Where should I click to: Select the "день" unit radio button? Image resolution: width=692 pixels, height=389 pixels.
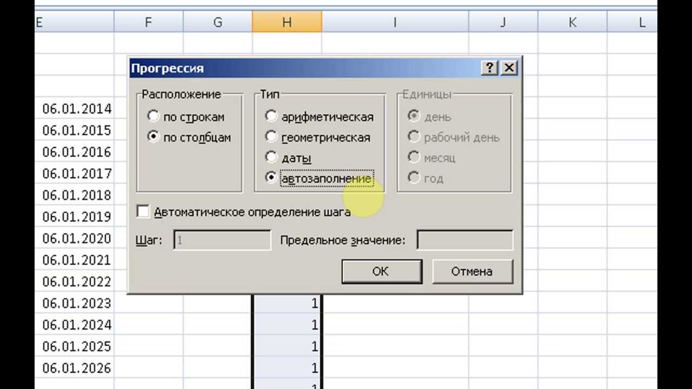414,116
